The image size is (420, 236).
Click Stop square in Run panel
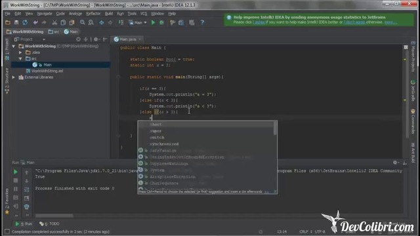(x=16, y=180)
